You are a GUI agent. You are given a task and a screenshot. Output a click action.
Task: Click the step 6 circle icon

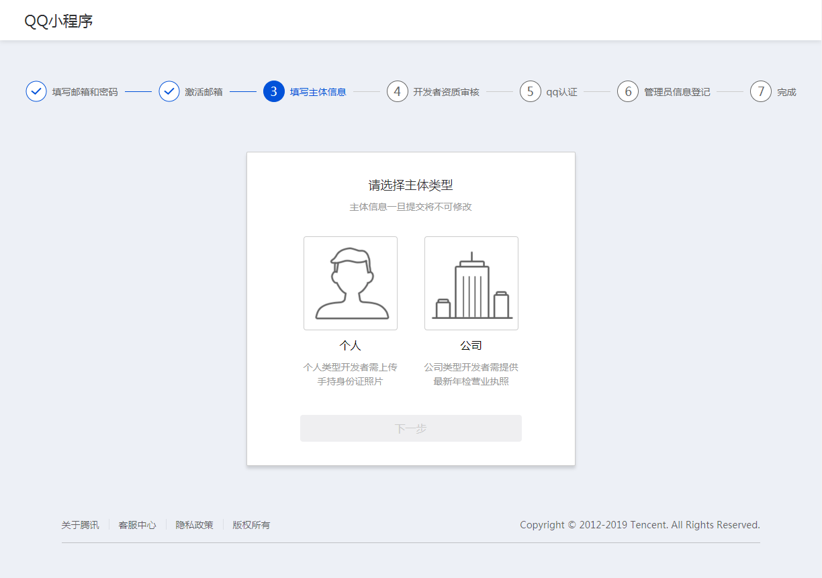tap(628, 91)
